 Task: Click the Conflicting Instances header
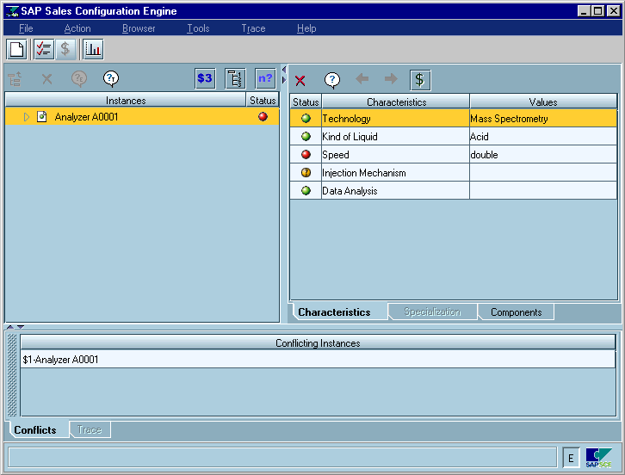click(x=318, y=343)
